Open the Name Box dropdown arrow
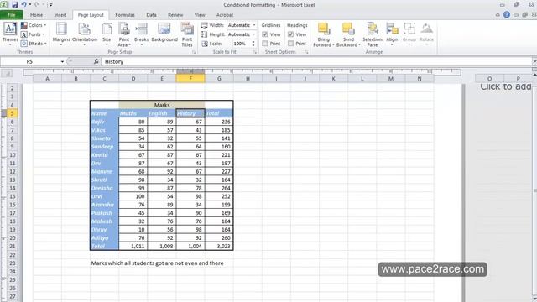 [x=62, y=61]
